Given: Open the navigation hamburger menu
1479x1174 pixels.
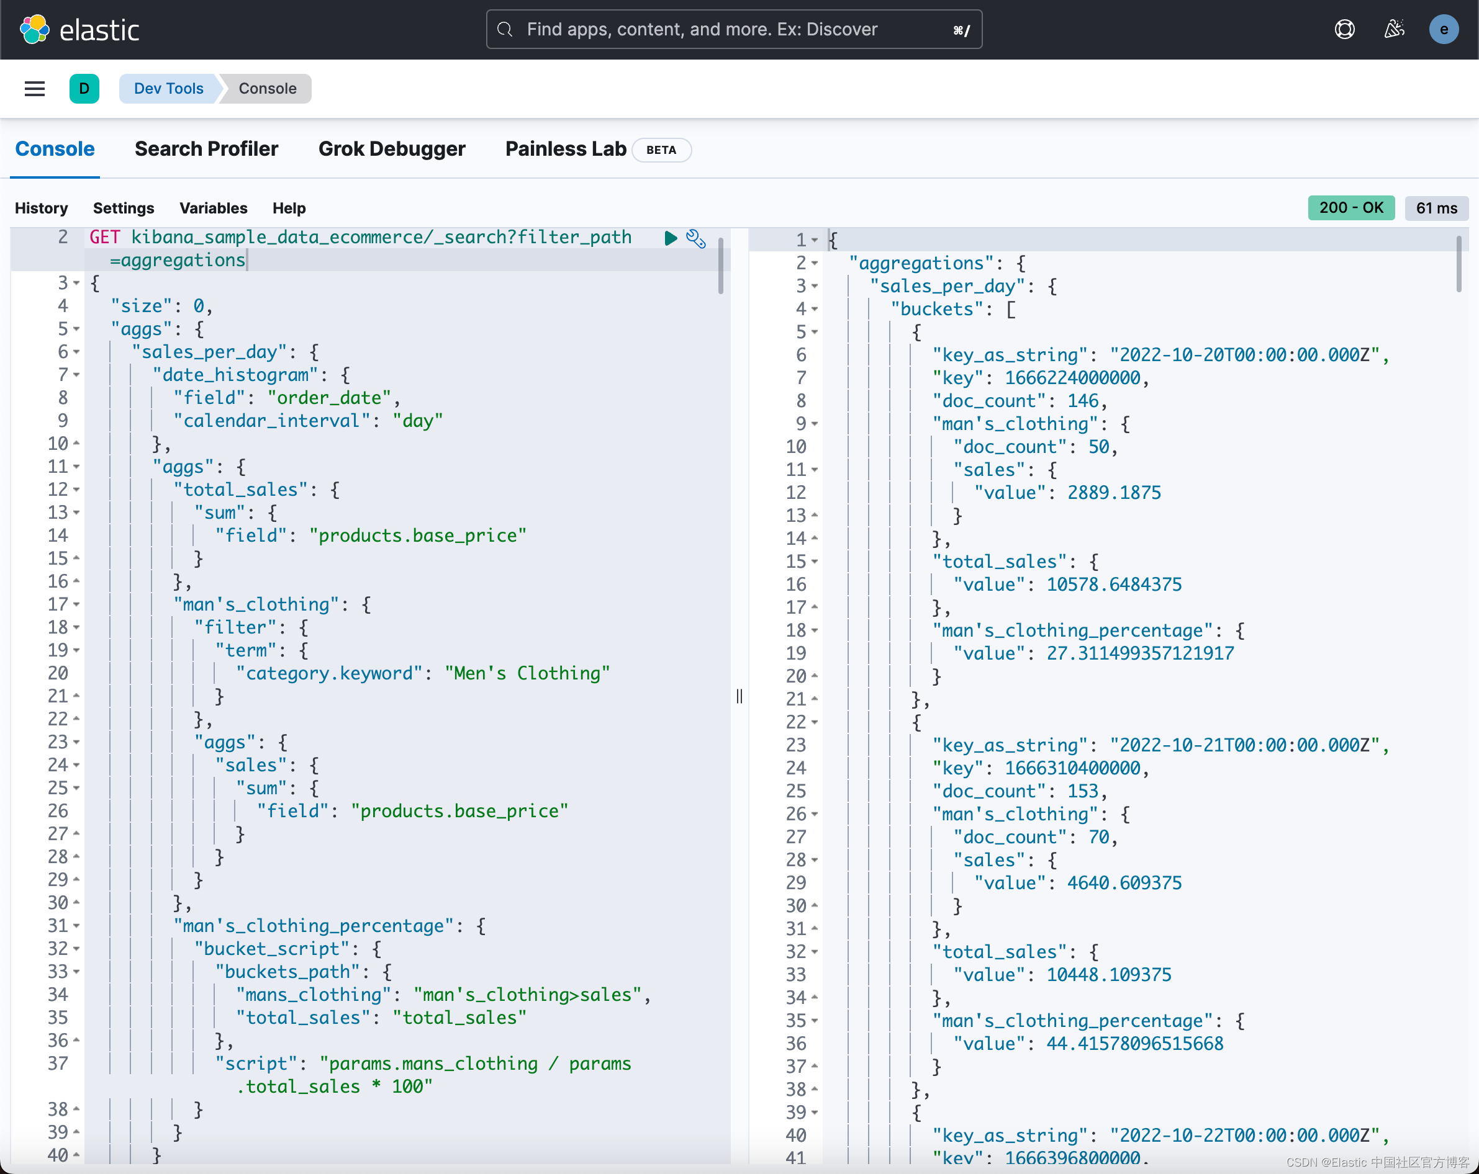Looking at the screenshot, I should (34, 89).
